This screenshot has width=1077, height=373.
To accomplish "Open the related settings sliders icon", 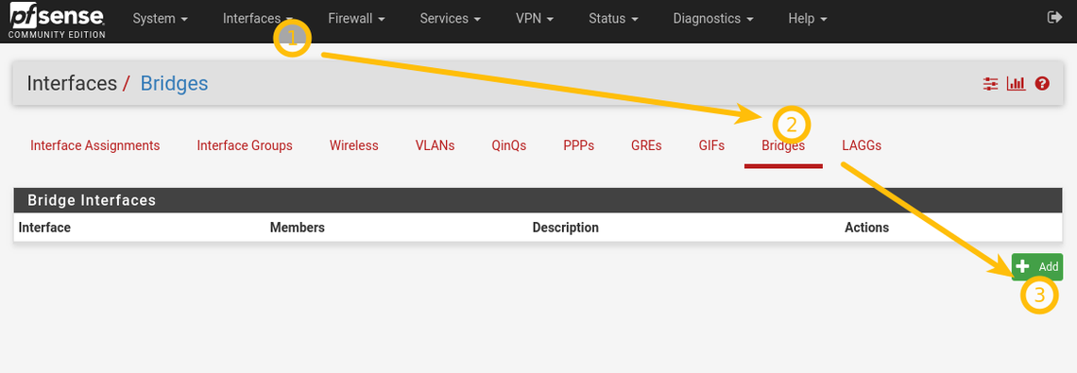I will coord(990,84).
